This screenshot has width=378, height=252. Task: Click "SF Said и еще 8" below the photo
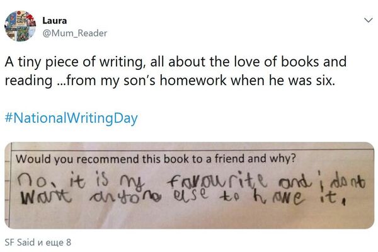pyautogui.click(x=38, y=241)
